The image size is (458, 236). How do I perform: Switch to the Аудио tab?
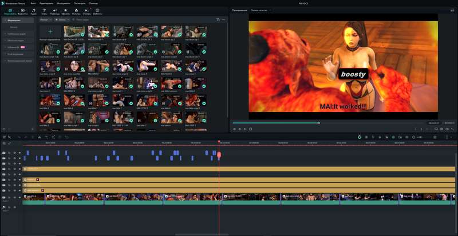(x=34, y=11)
